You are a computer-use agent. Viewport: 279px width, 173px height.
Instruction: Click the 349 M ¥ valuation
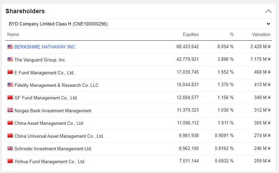[262, 97]
